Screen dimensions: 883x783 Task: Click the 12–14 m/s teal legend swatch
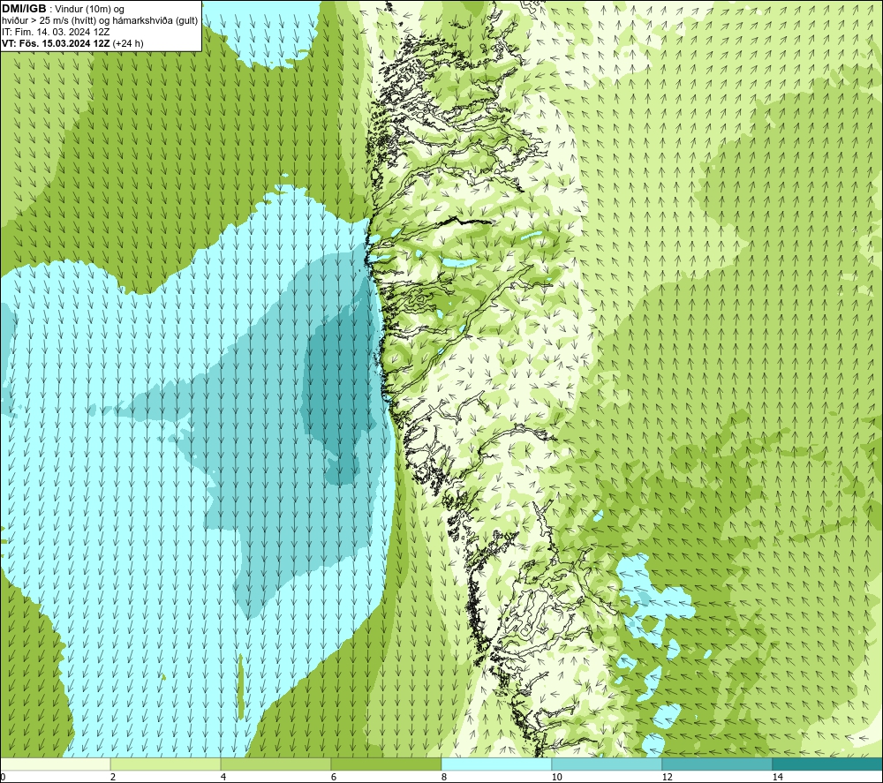click(717, 764)
